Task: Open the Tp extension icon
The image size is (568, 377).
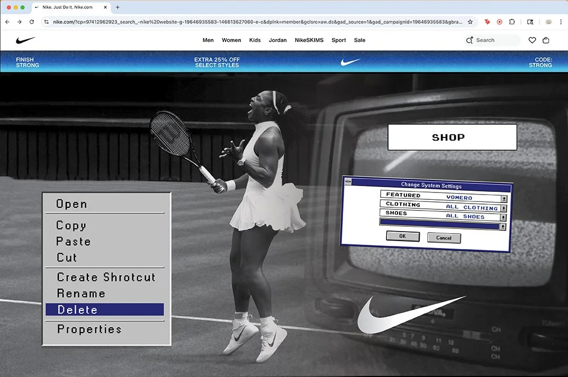Action: [486, 22]
